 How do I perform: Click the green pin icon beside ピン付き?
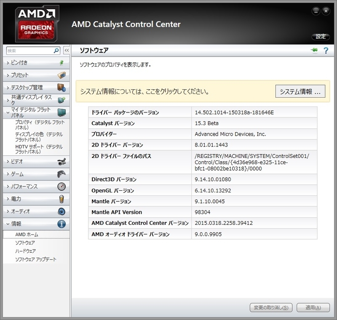coord(62,62)
